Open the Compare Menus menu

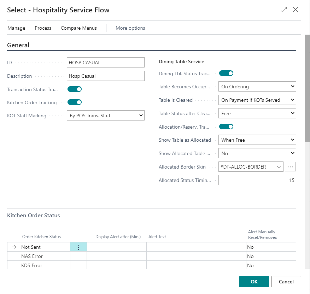click(x=79, y=28)
